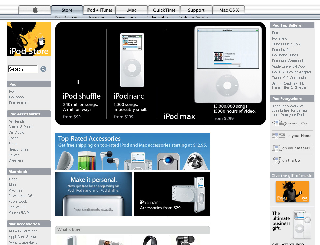The width and height of the screenshot is (320, 245).
Task: Open AirPort & Wireless accessories
Action: point(23,231)
